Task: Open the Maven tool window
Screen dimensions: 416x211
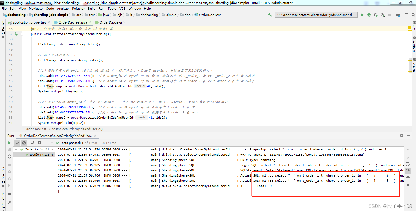Action: (414, 65)
